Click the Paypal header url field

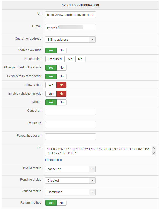[70, 137]
